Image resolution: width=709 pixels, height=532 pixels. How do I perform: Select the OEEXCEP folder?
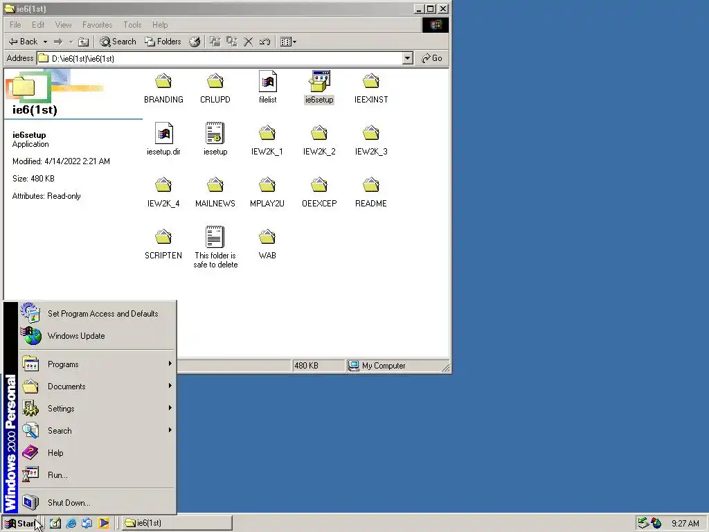click(319, 193)
